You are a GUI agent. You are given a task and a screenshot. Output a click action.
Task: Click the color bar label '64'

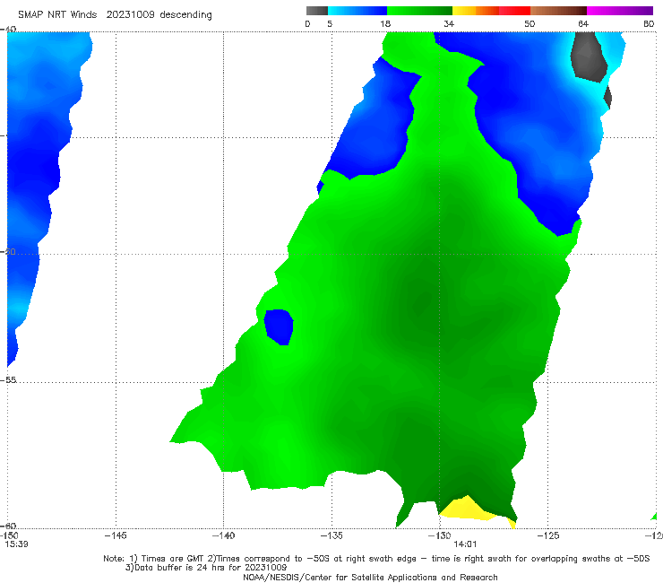pyautogui.click(x=583, y=24)
